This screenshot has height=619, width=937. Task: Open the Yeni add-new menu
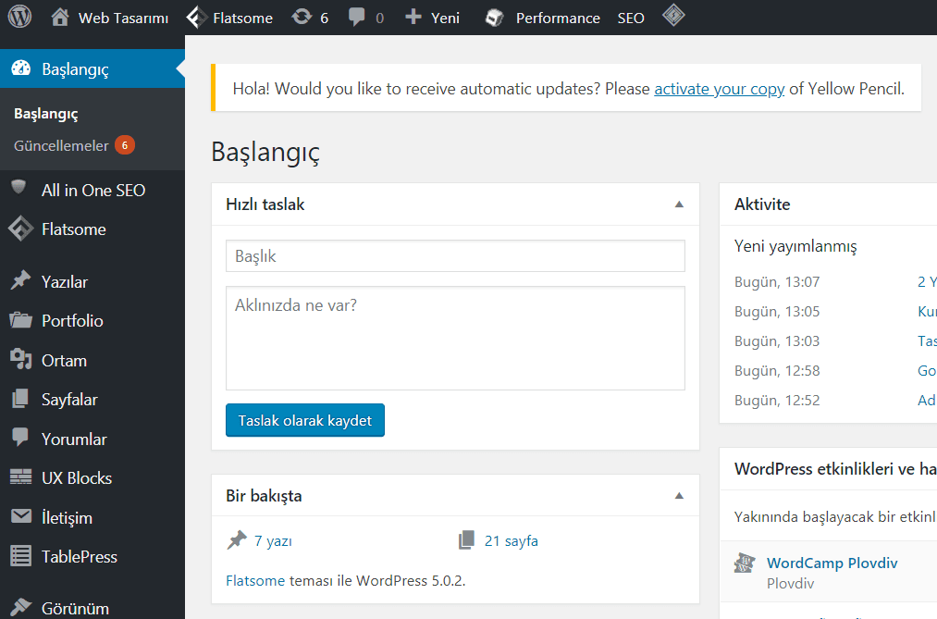(432, 18)
